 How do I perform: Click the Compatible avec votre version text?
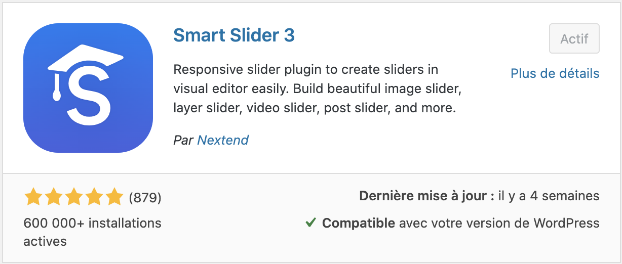coord(461,223)
